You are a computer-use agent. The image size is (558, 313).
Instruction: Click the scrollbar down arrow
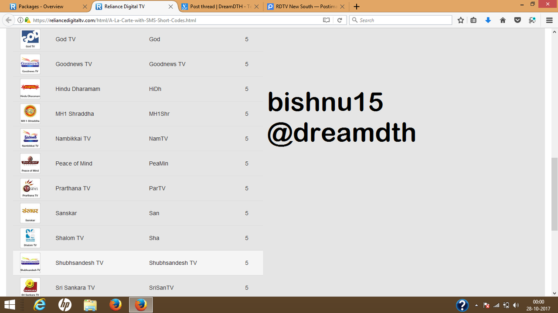pyautogui.click(x=555, y=293)
